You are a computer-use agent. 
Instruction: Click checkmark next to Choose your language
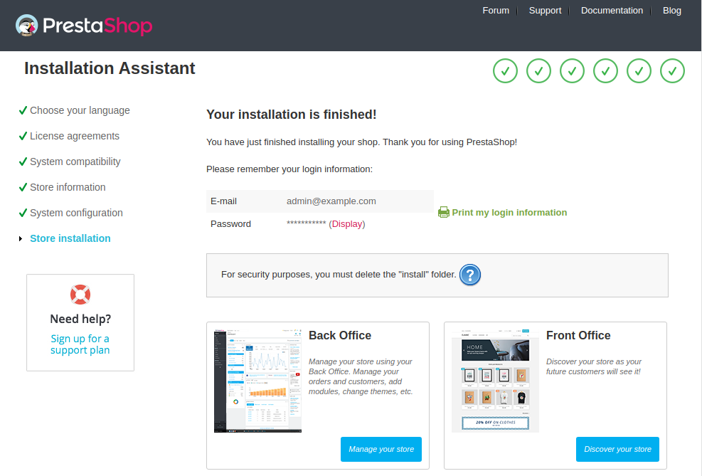[23, 110]
